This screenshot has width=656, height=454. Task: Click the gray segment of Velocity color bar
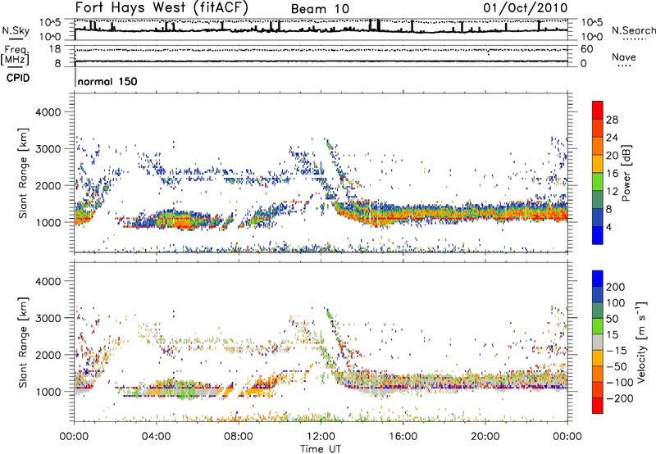(598, 342)
